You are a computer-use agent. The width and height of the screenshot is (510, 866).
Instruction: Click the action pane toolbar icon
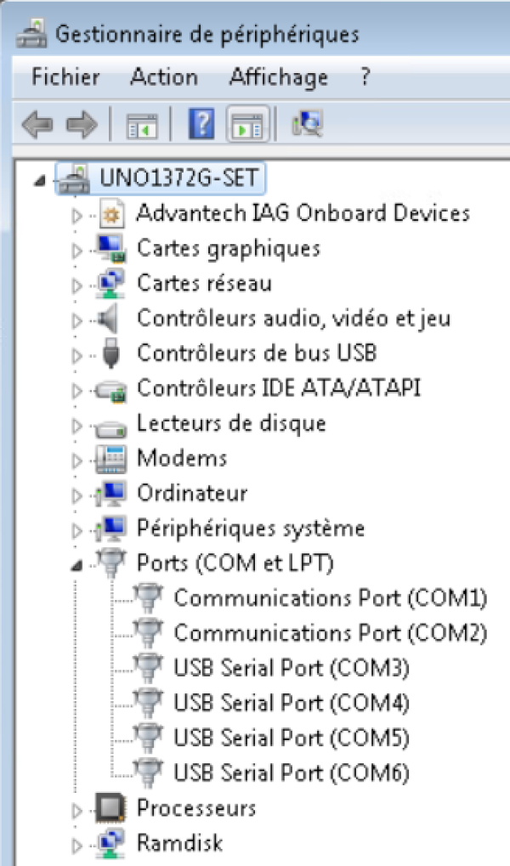pos(248,126)
